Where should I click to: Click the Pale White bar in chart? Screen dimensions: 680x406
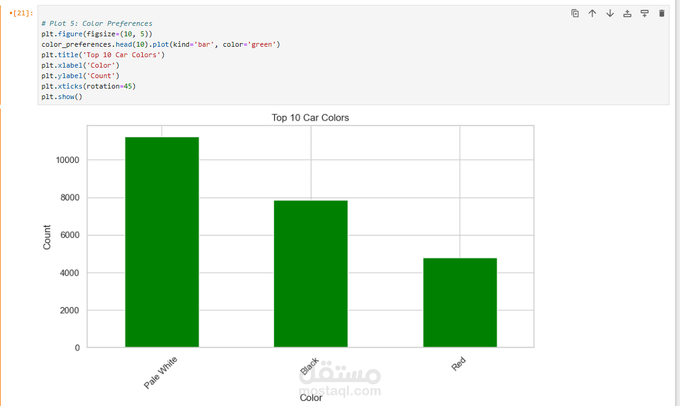pos(162,242)
